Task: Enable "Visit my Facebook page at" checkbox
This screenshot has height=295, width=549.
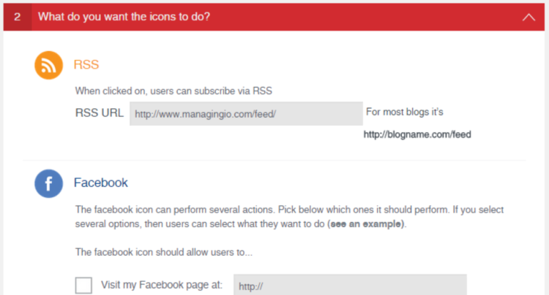Action: tap(83, 286)
